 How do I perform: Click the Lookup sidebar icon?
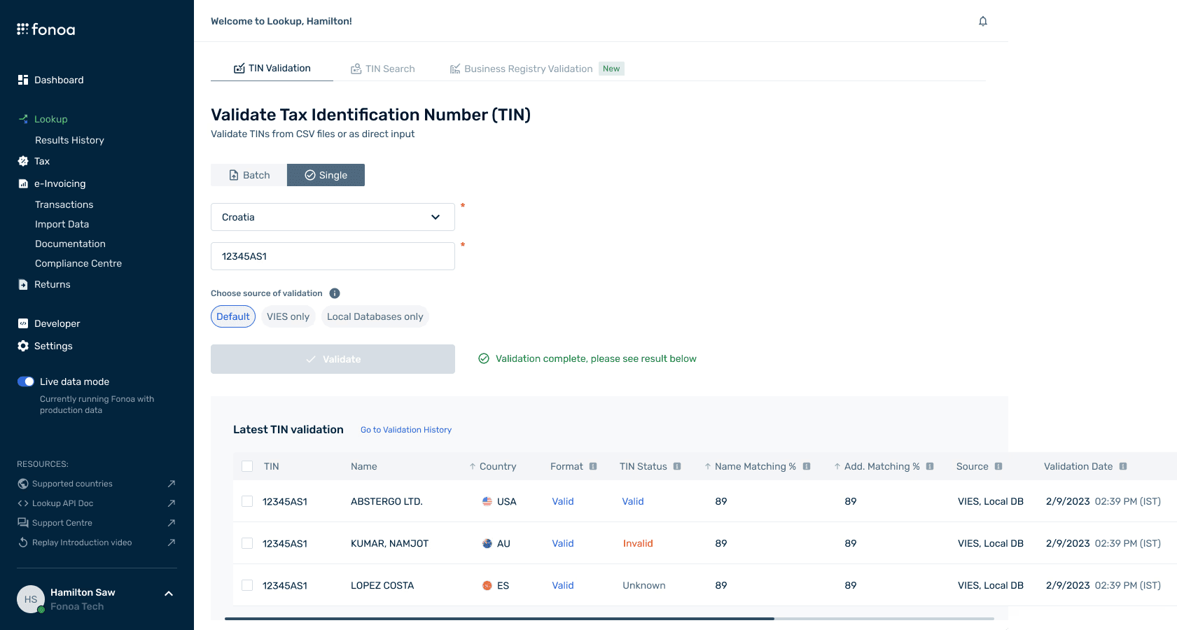tap(23, 119)
